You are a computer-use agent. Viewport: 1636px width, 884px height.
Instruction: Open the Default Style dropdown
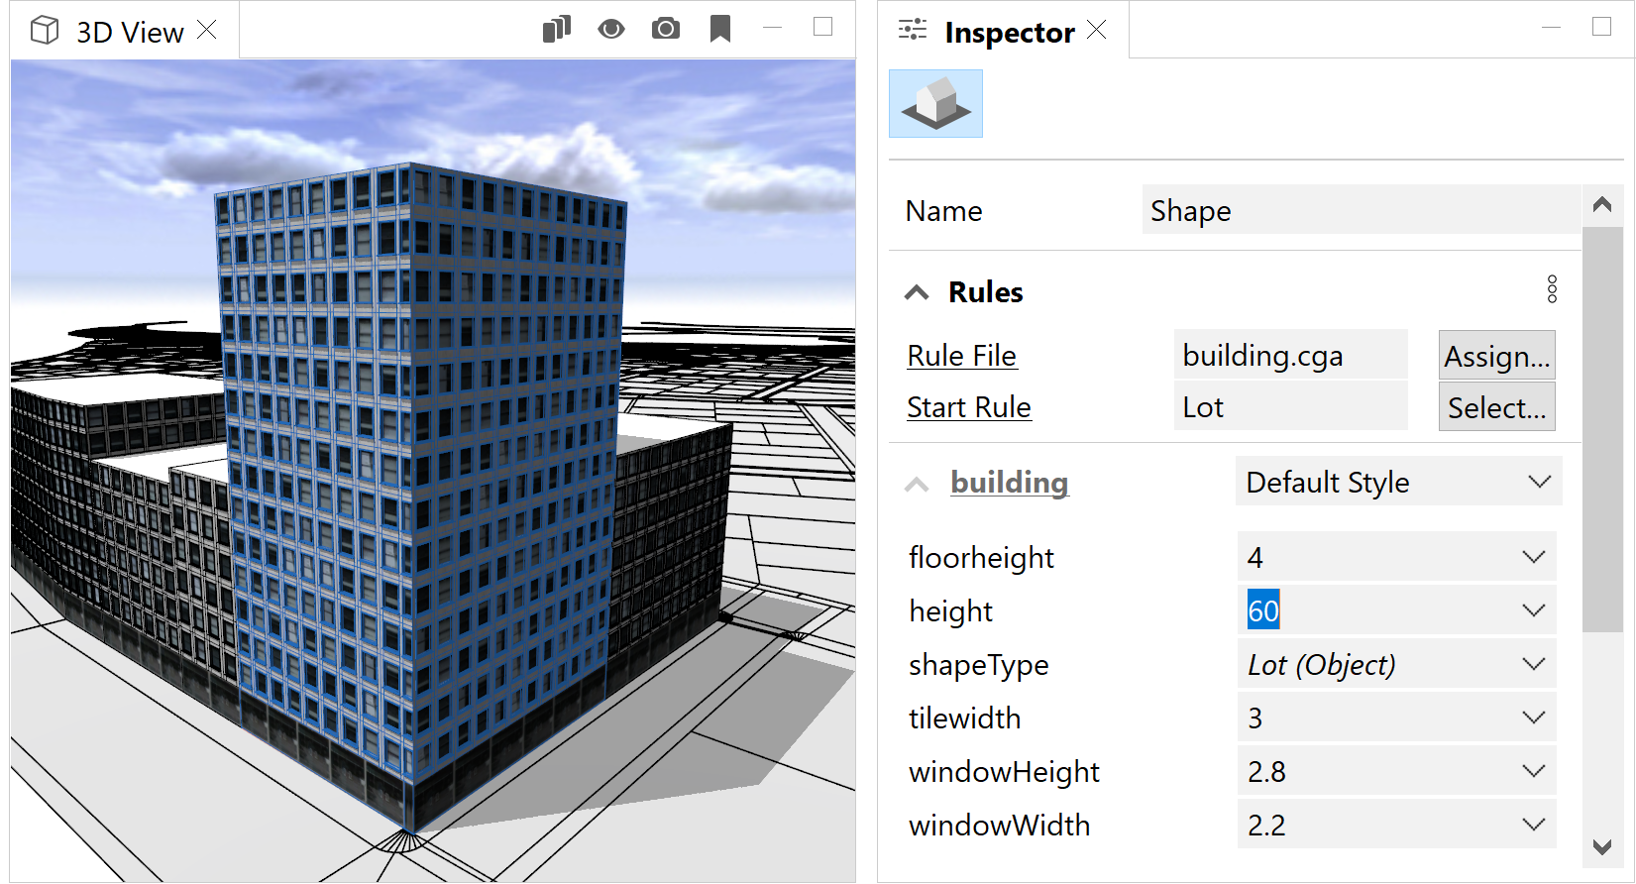[1398, 482]
